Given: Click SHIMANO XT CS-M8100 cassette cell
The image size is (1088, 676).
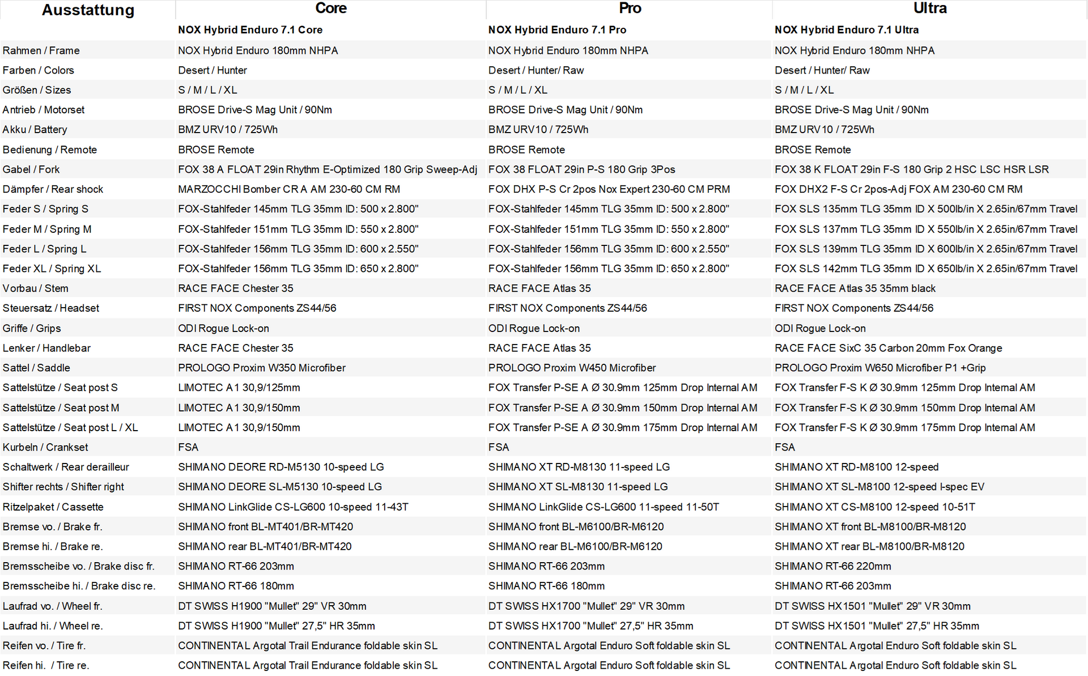Looking at the screenshot, I should coord(875,507).
